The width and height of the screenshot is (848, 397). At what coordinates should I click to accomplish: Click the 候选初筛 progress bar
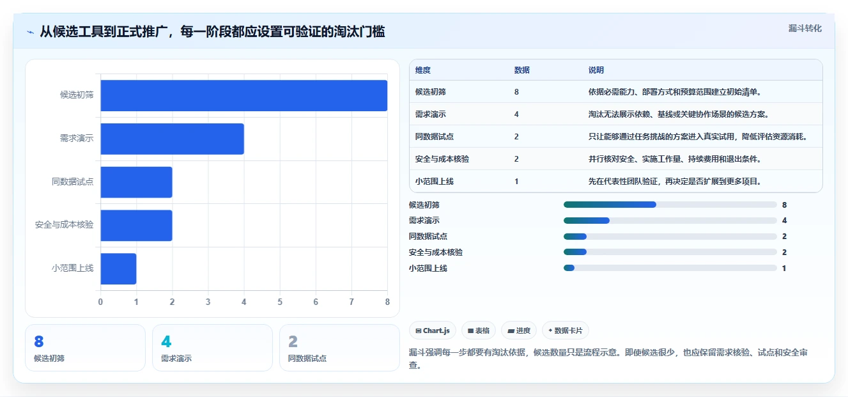click(x=670, y=205)
